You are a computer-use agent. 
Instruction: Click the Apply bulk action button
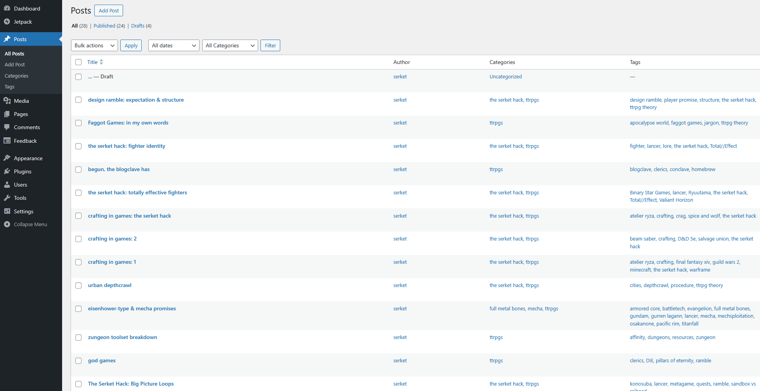(x=131, y=45)
